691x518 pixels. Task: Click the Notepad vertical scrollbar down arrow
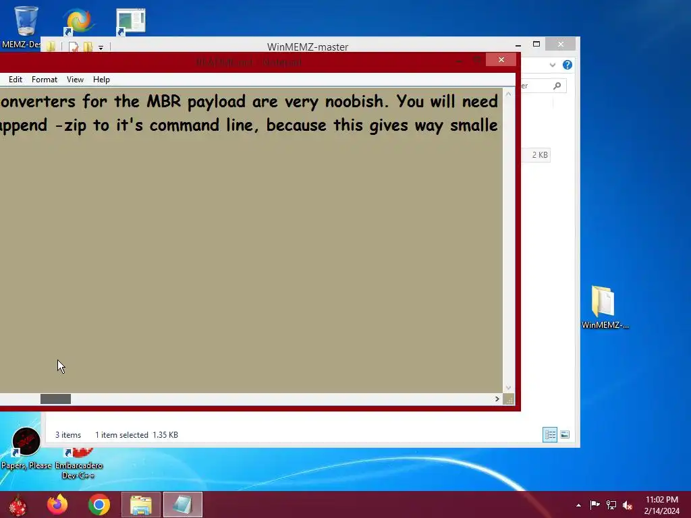508,388
